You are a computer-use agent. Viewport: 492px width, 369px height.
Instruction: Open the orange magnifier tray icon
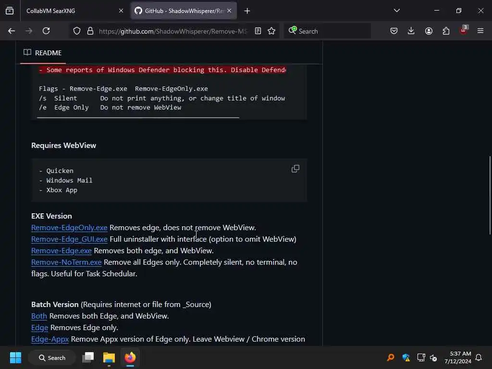(x=391, y=357)
